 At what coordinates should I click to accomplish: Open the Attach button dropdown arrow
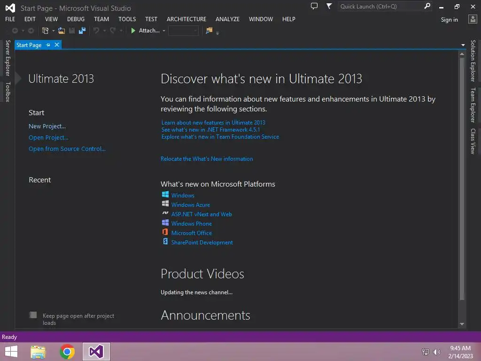coord(164,31)
